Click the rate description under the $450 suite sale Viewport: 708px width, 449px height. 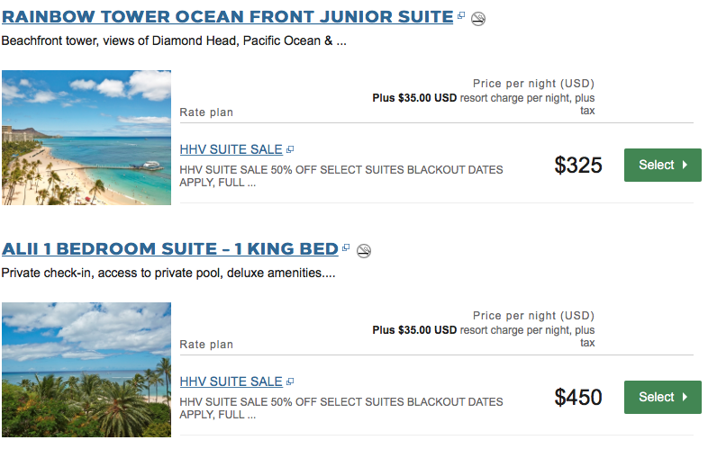tap(341, 408)
